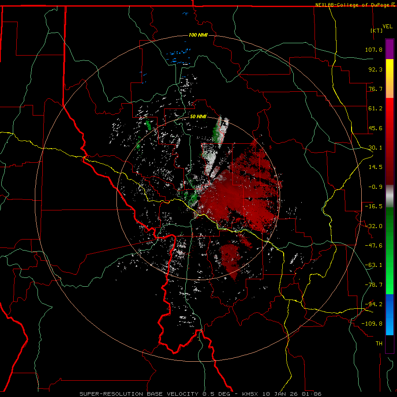Select the -63.1 scale value
This screenshot has width=397, height=397.
(x=374, y=265)
